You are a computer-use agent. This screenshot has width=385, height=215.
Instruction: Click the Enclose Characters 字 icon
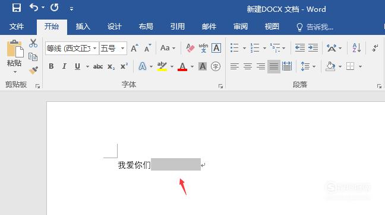pos(216,66)
